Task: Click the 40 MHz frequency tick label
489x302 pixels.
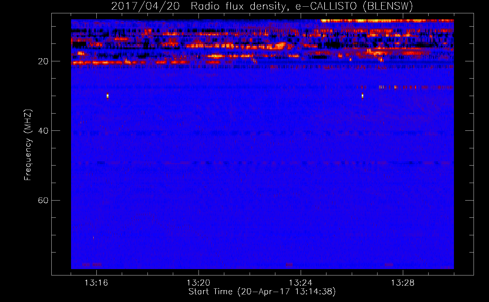Action: click(x=43, y=131)
